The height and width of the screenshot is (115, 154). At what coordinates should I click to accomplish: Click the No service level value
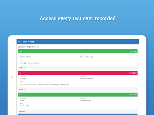25,57
